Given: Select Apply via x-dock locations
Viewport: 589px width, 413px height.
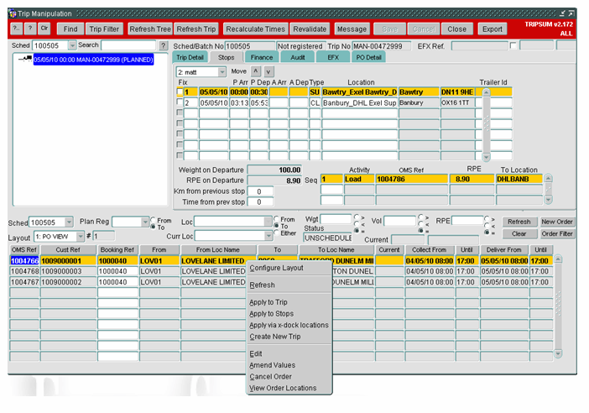Looking at the screenshot, I should (289, 325).
